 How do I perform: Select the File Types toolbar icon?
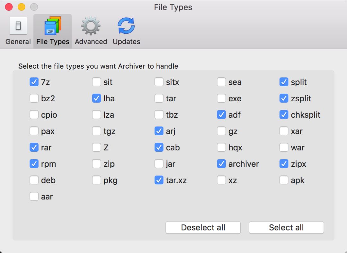tap(53, 31)
